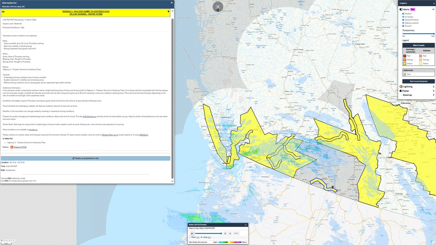
Task: Close the Information for panel
Action: [172, 2]
